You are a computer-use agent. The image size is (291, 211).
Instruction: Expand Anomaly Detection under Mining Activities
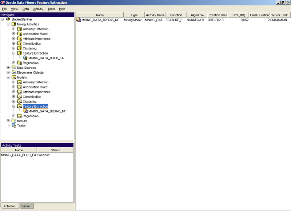click(14, 29)
